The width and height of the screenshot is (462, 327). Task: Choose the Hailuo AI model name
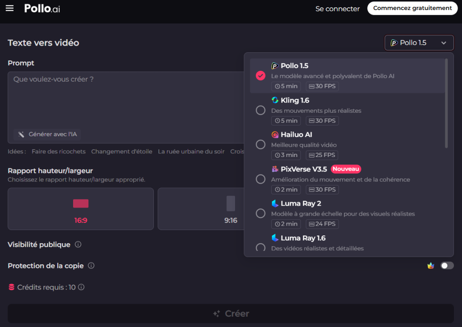coord(296,134)
